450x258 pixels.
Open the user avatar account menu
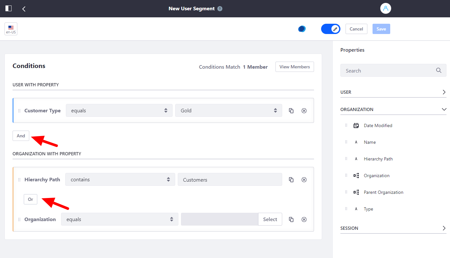(x=385, y=8)
